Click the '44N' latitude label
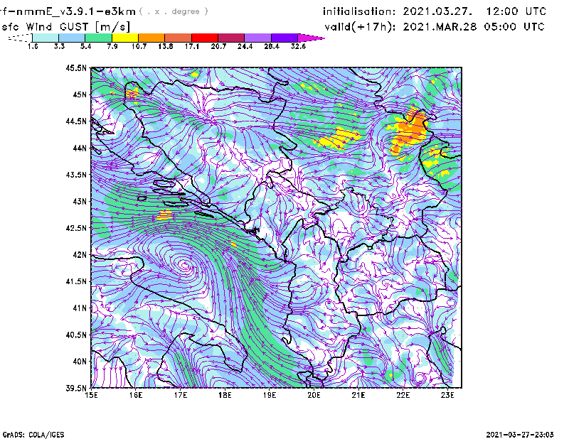This screenshot has height=439, width=569. 80,148
